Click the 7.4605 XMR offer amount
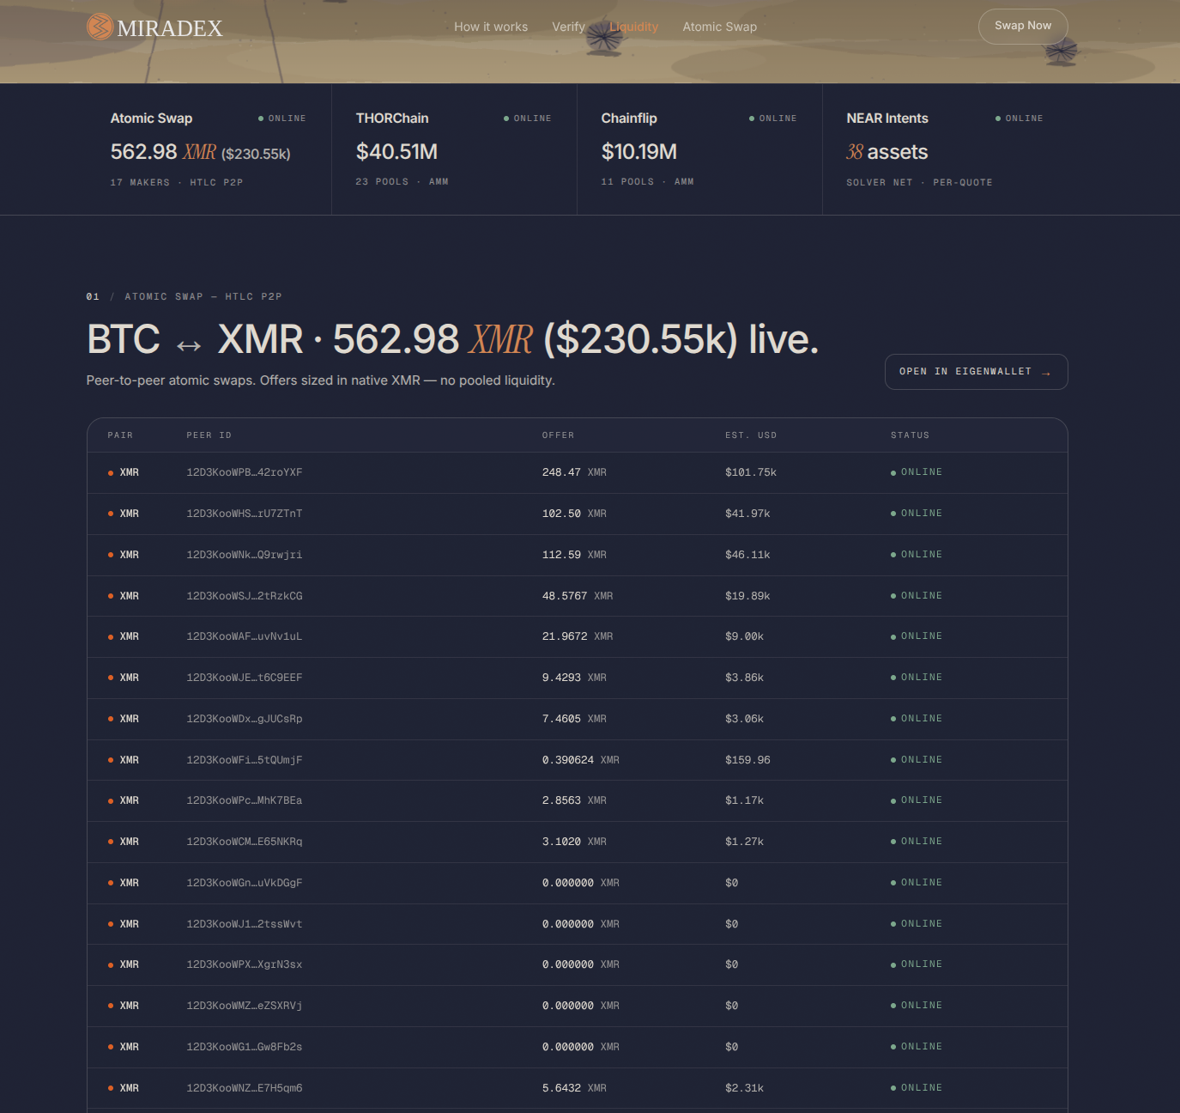 pos(574,719)
